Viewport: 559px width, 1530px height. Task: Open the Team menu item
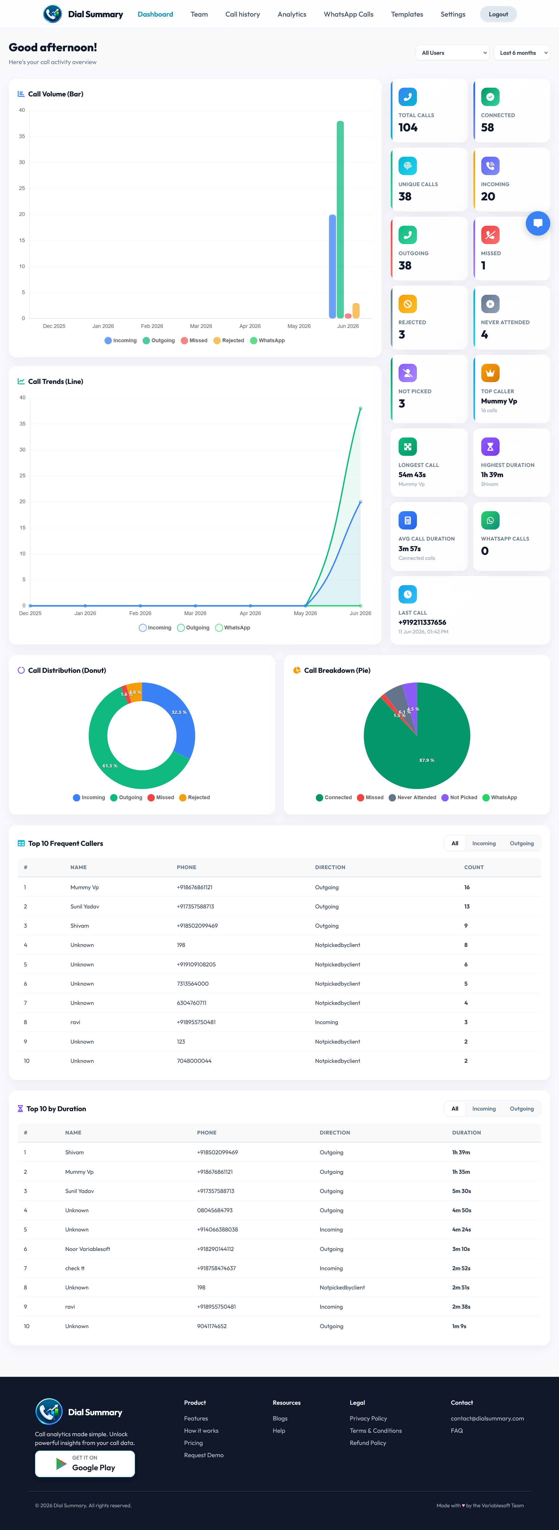pos(199,14)
